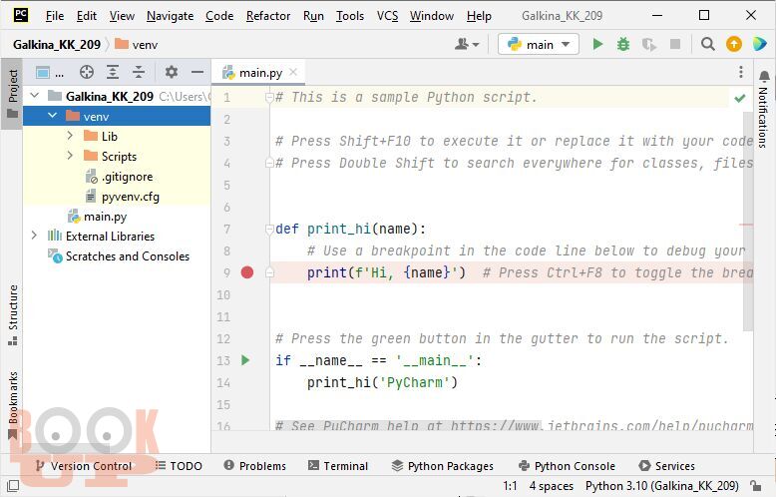Select pyvenv.cfg file in project tree
The height and width of the screenshot is (497, 776).
[x=123, y=197]
